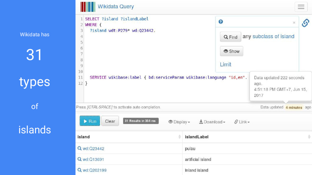Click the '31 Results in 354 ms' badge
This screenshot has height=175, width=312.
(x=141, y=121)
